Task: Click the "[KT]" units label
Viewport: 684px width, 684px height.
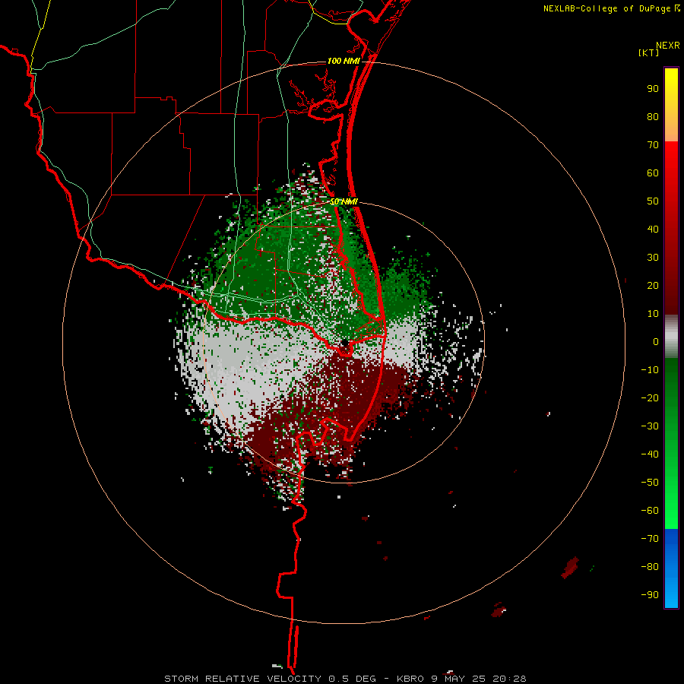Action: coord(649,52)
